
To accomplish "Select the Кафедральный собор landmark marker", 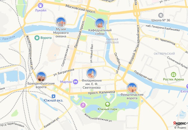I will tap(100, 23).
